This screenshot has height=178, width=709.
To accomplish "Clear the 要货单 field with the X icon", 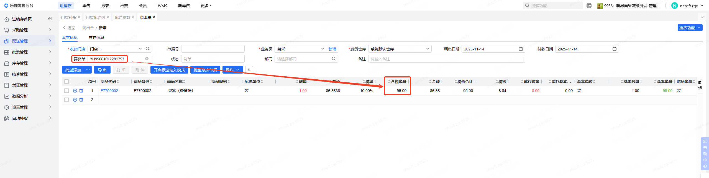I will [147, 59].
